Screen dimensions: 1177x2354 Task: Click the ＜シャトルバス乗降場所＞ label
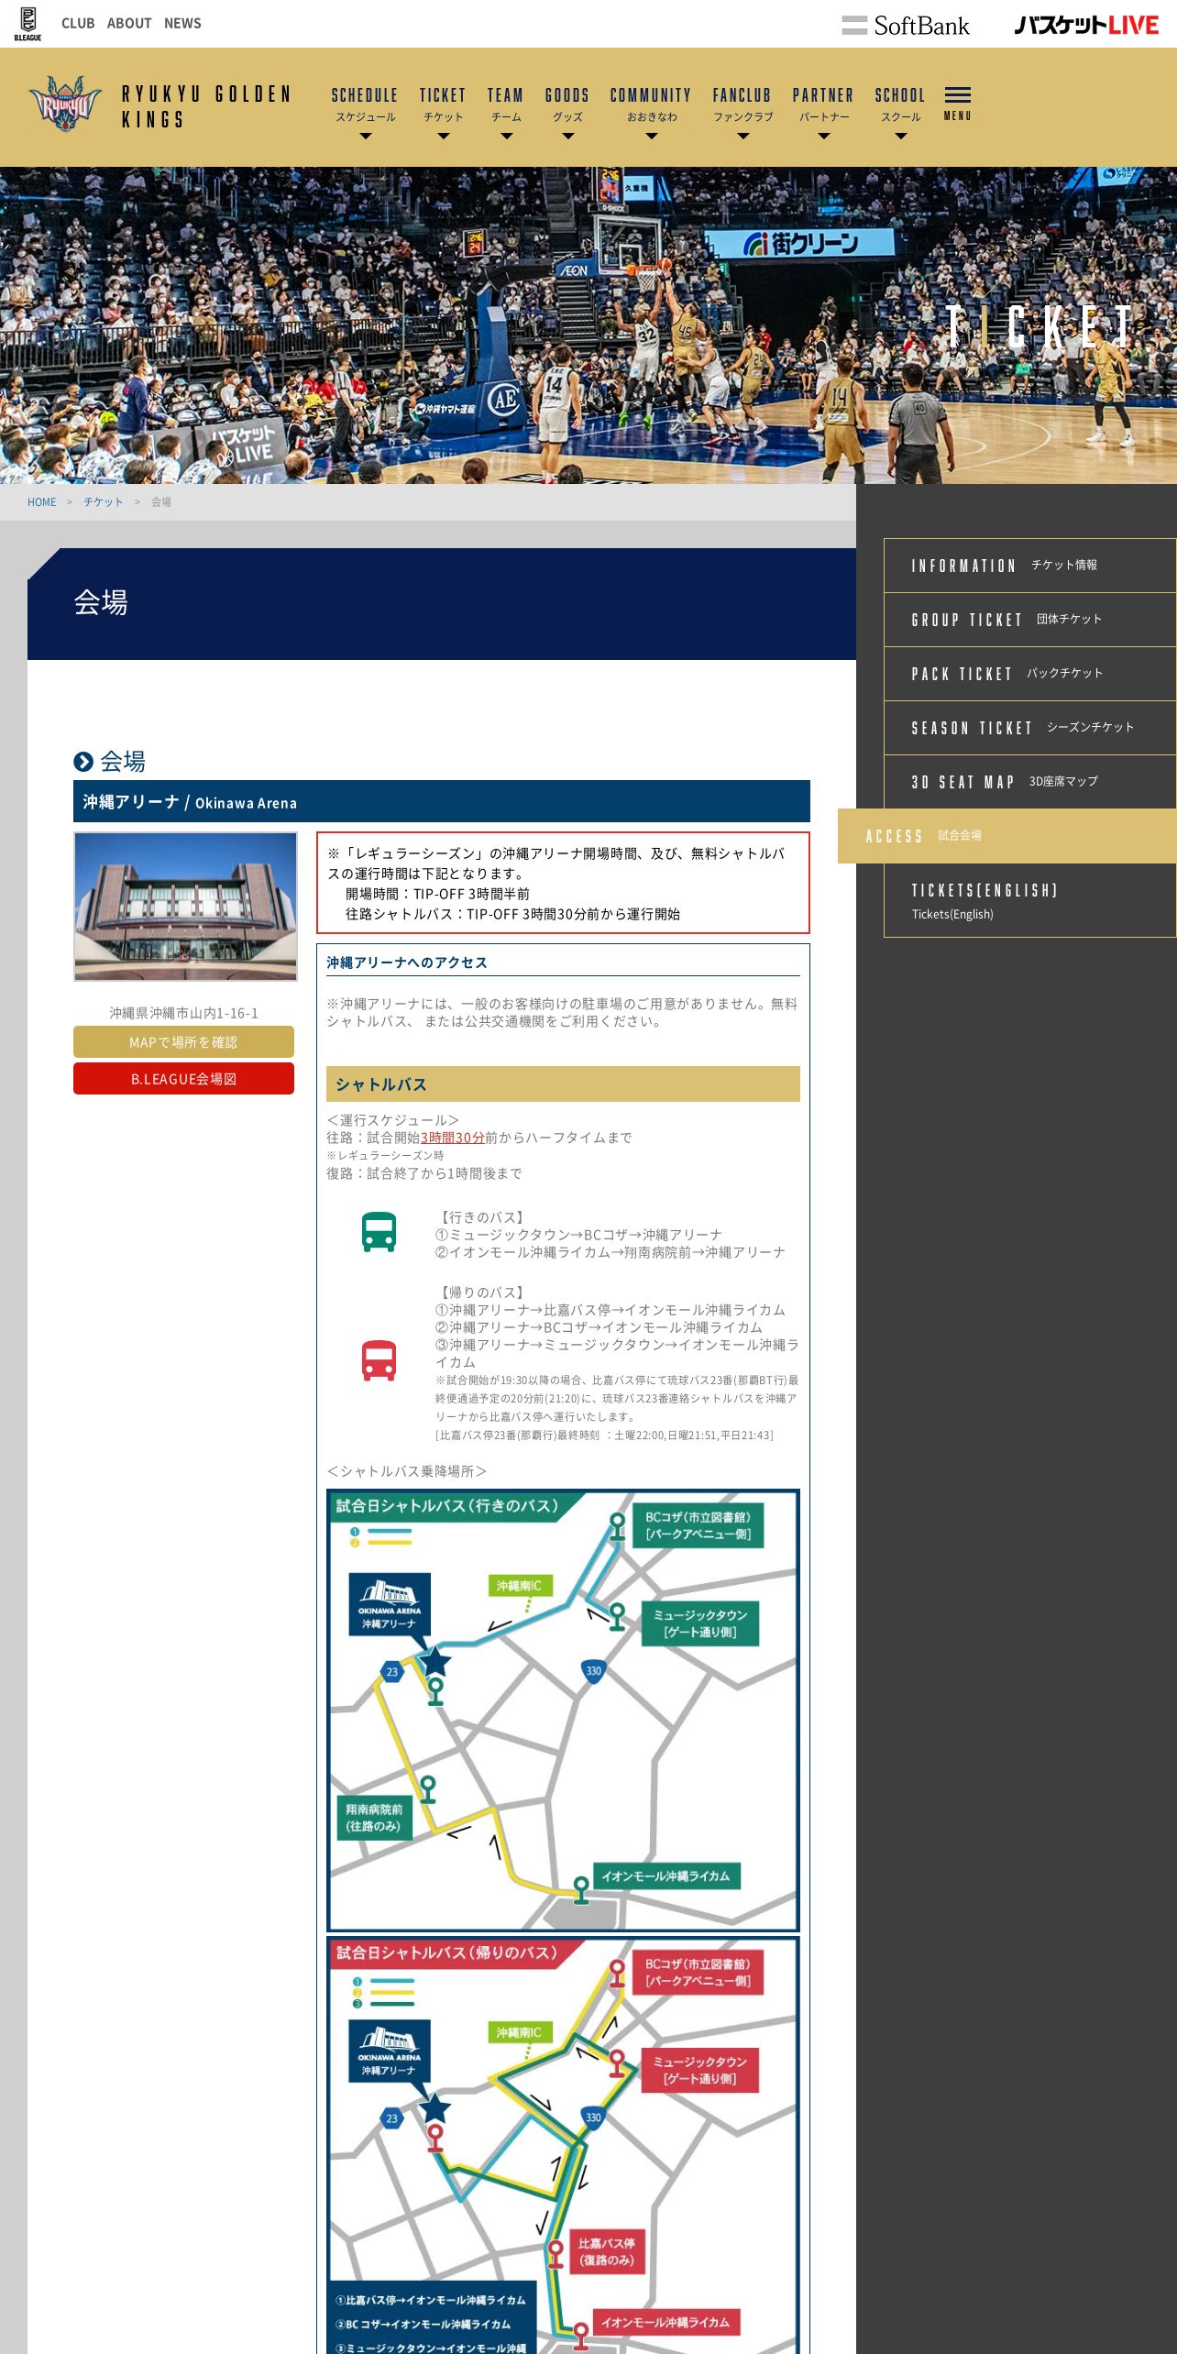pos(407,1471)
